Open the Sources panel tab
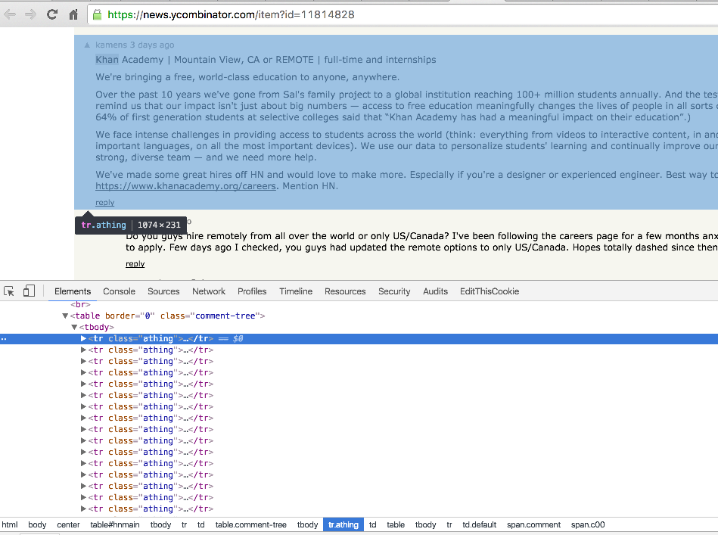Viewport: 718px width, 535px height. (x=163, y=291)
